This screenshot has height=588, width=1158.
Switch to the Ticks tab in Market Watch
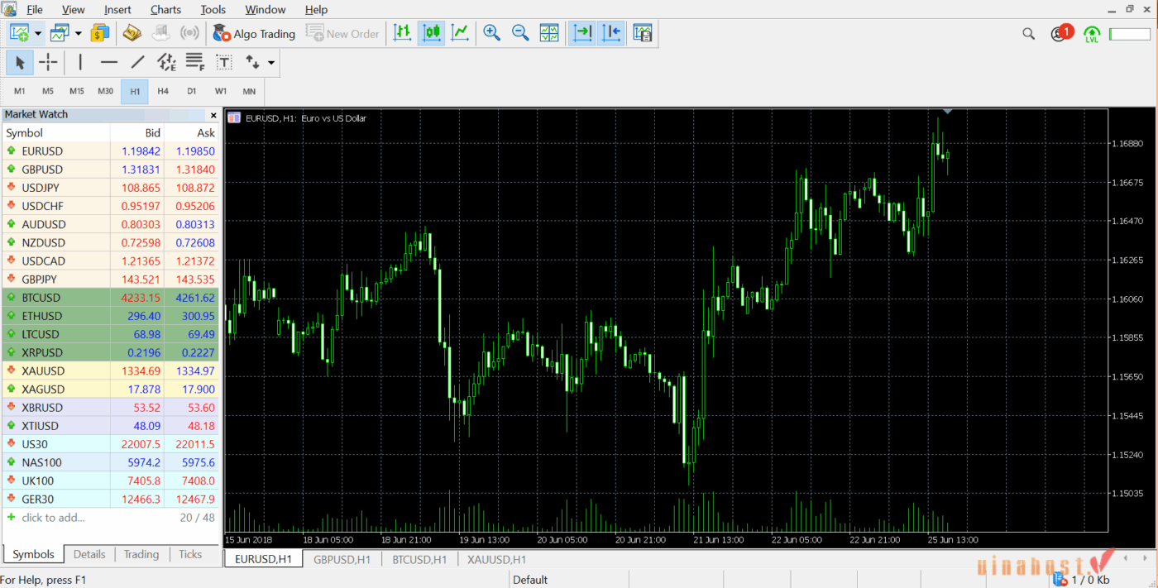[190, 554]
